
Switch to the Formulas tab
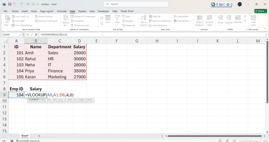coord(61,11)
